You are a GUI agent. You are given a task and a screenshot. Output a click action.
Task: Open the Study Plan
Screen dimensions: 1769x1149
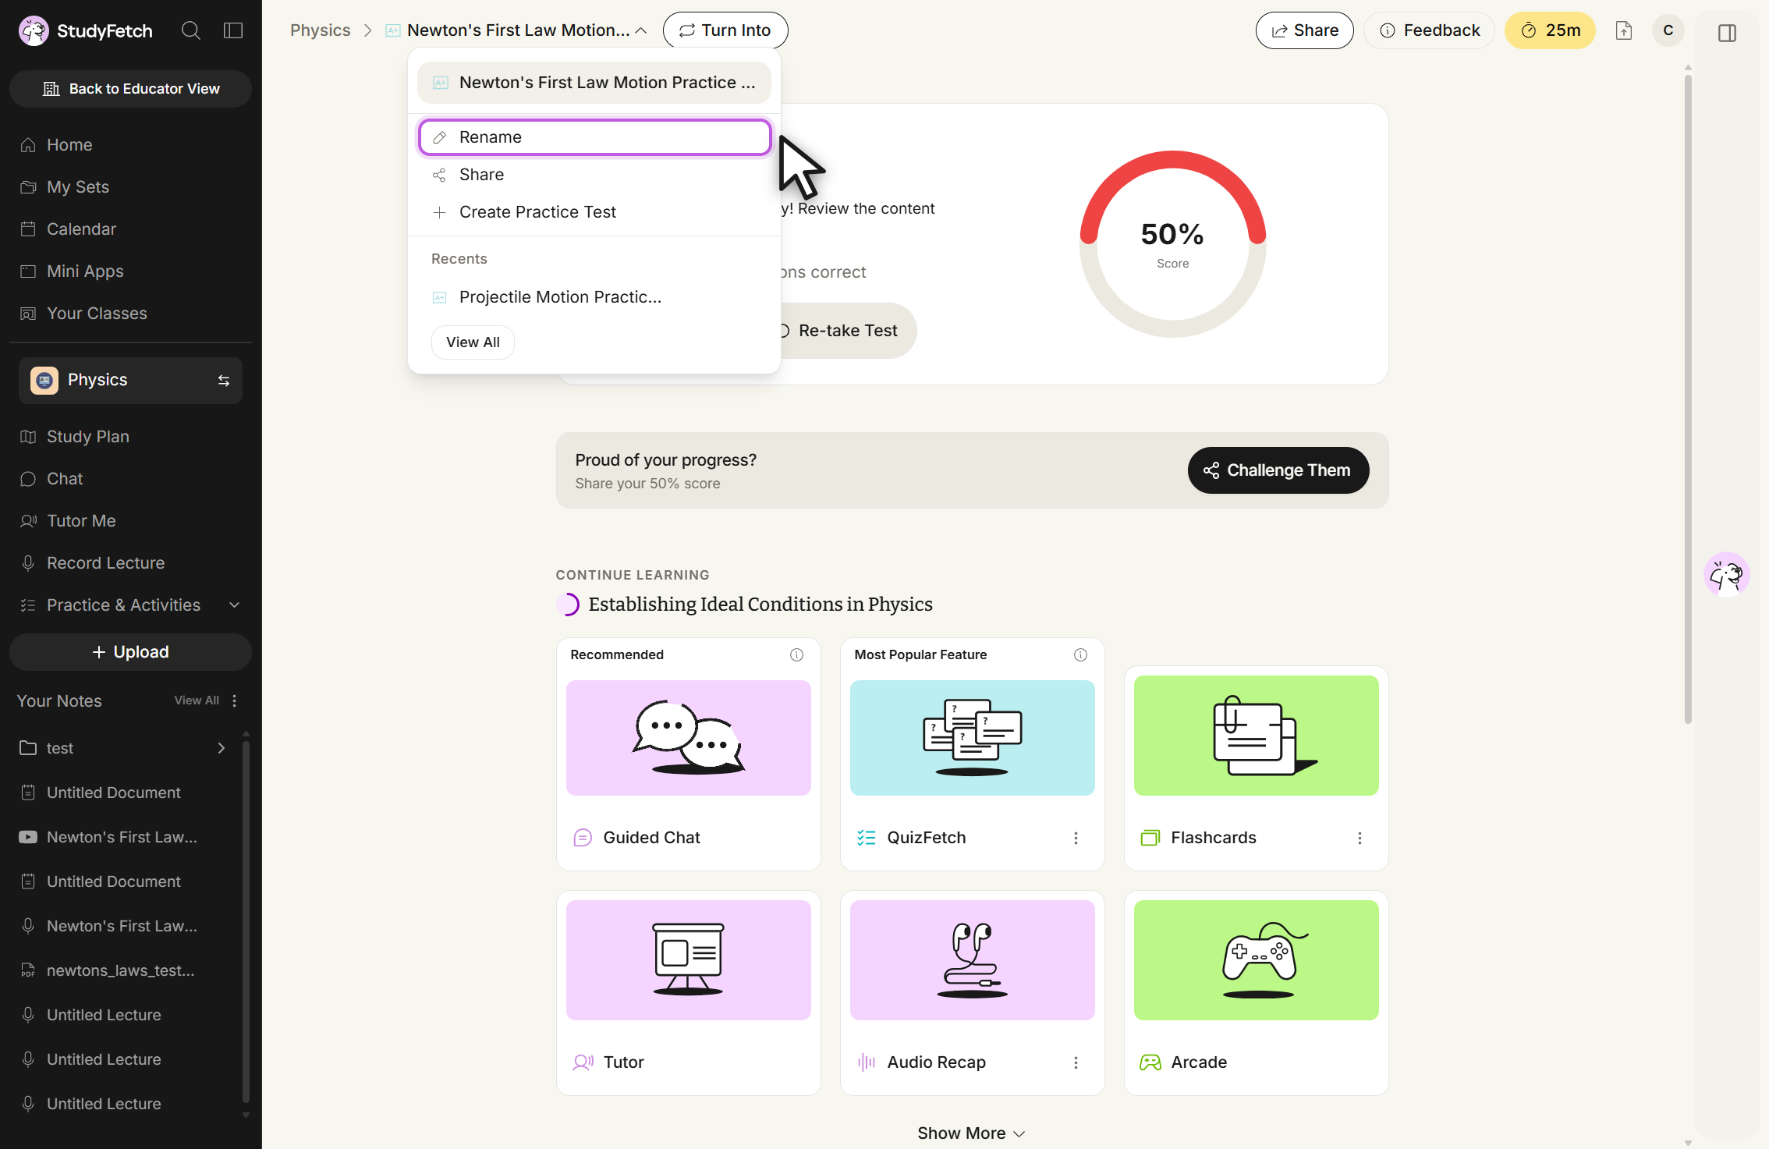[x=130, y=437]
